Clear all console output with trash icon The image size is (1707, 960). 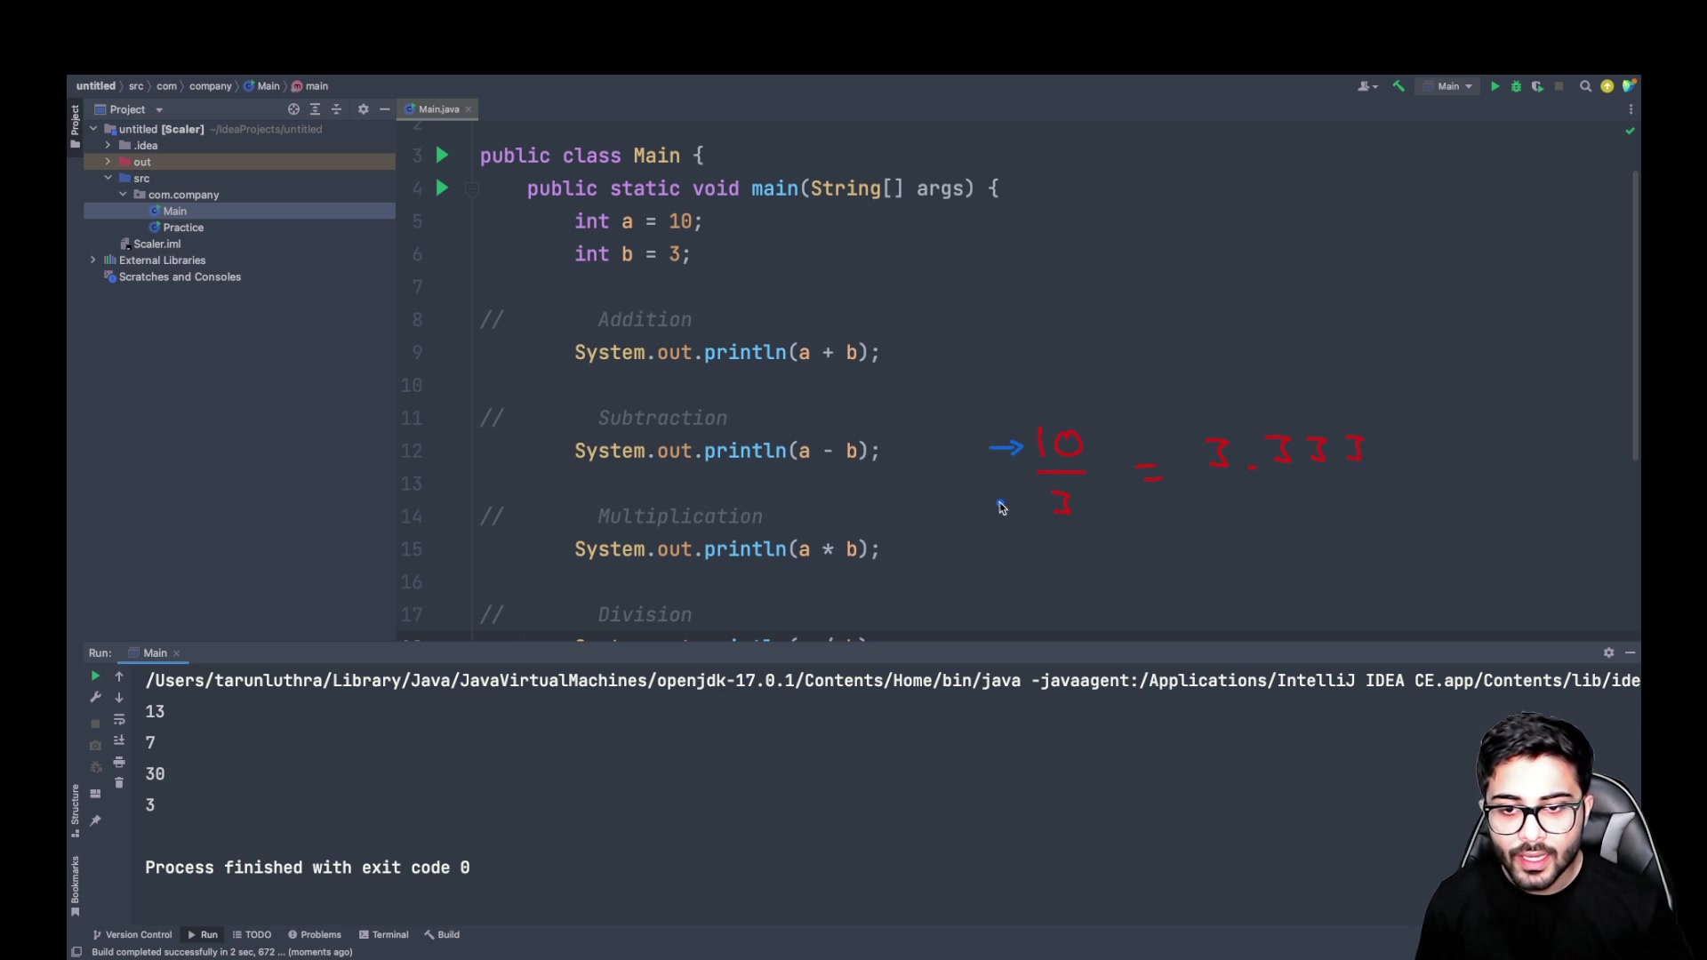click(119, 783)
